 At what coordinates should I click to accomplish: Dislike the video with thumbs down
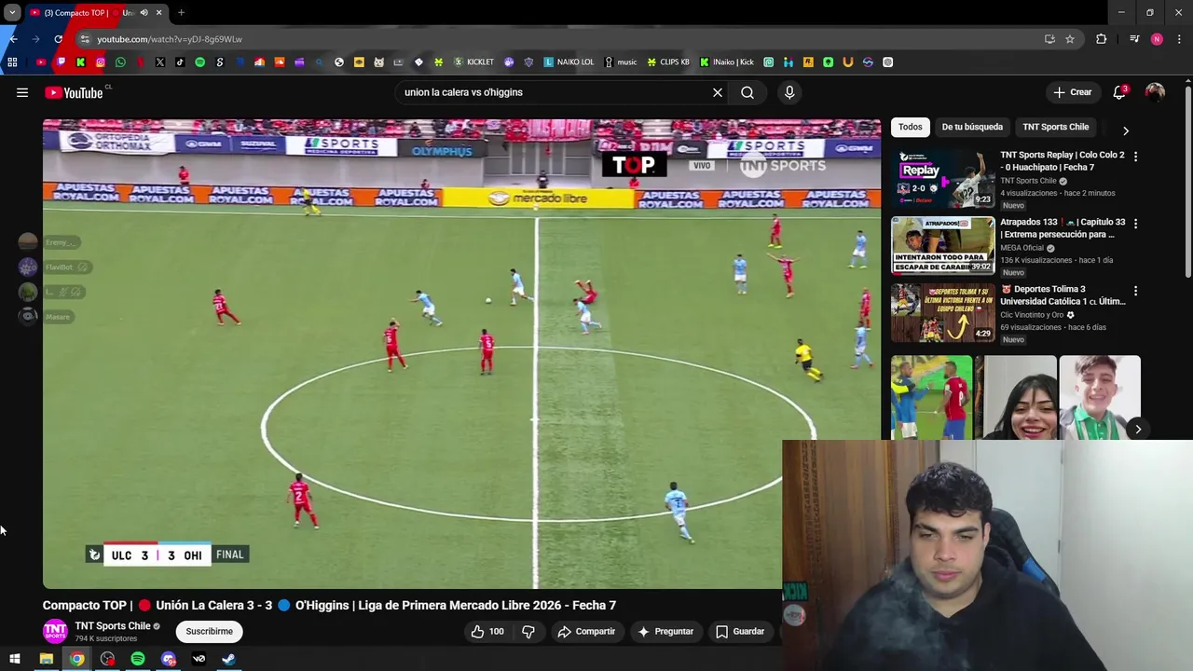click(528, 631)
